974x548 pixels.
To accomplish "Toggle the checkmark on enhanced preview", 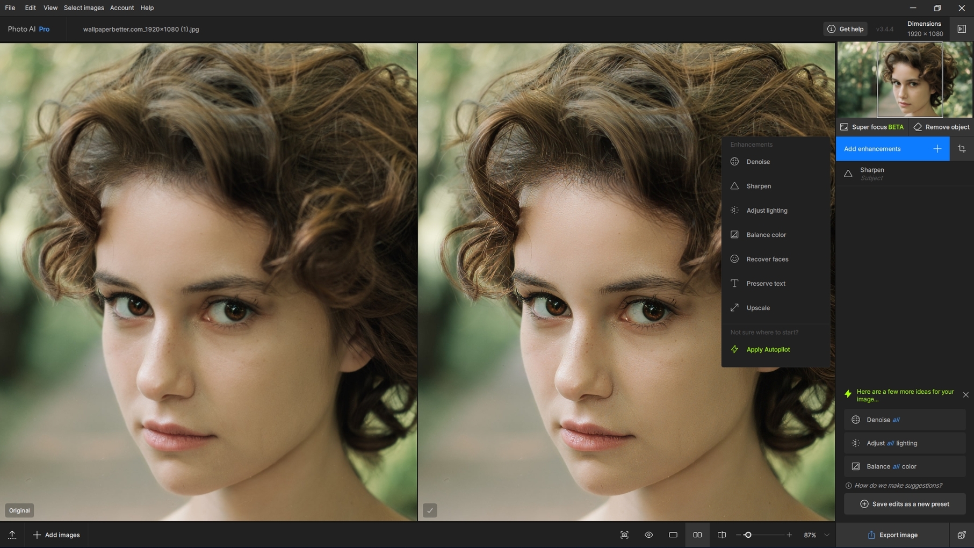I will (430, 510).
